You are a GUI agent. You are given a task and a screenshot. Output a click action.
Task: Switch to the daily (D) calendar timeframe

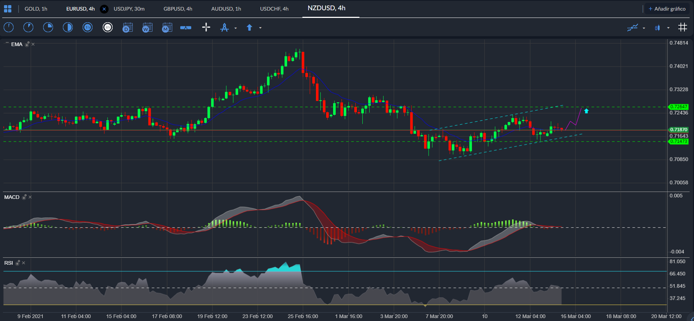click(x=127, y=27)
